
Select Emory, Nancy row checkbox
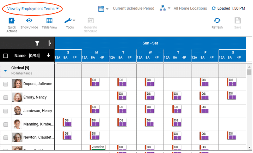point(6,98)
